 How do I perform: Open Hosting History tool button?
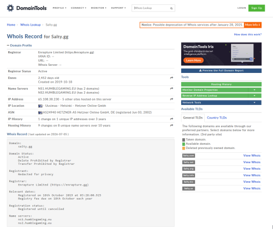pos(221,84)
